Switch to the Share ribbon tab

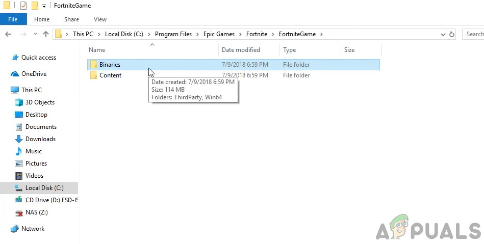(x=71, y=19)
